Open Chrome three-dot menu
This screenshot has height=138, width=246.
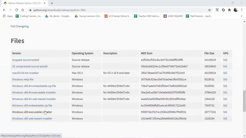(242, 10)
